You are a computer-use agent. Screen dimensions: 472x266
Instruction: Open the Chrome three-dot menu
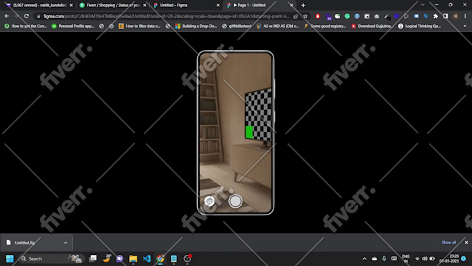click(465, 16)
